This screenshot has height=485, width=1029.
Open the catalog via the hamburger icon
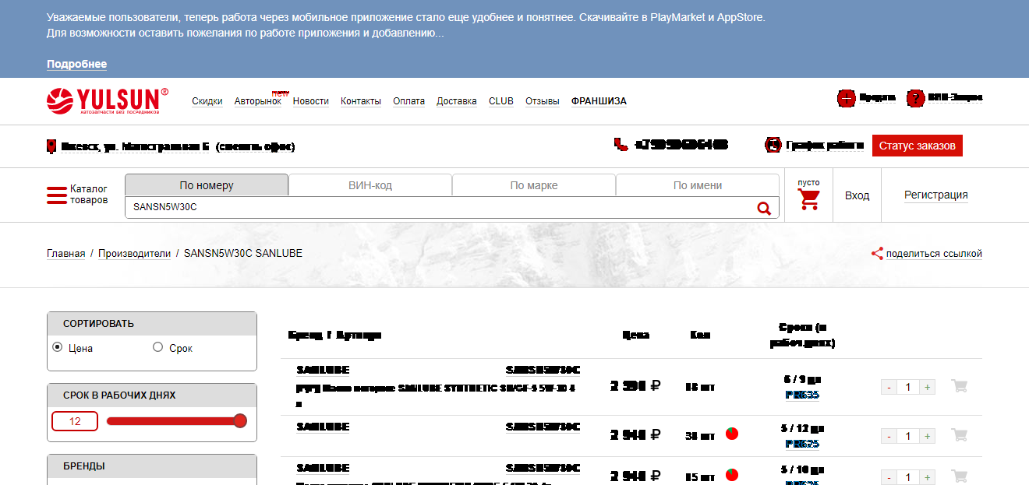click(57, 195)
